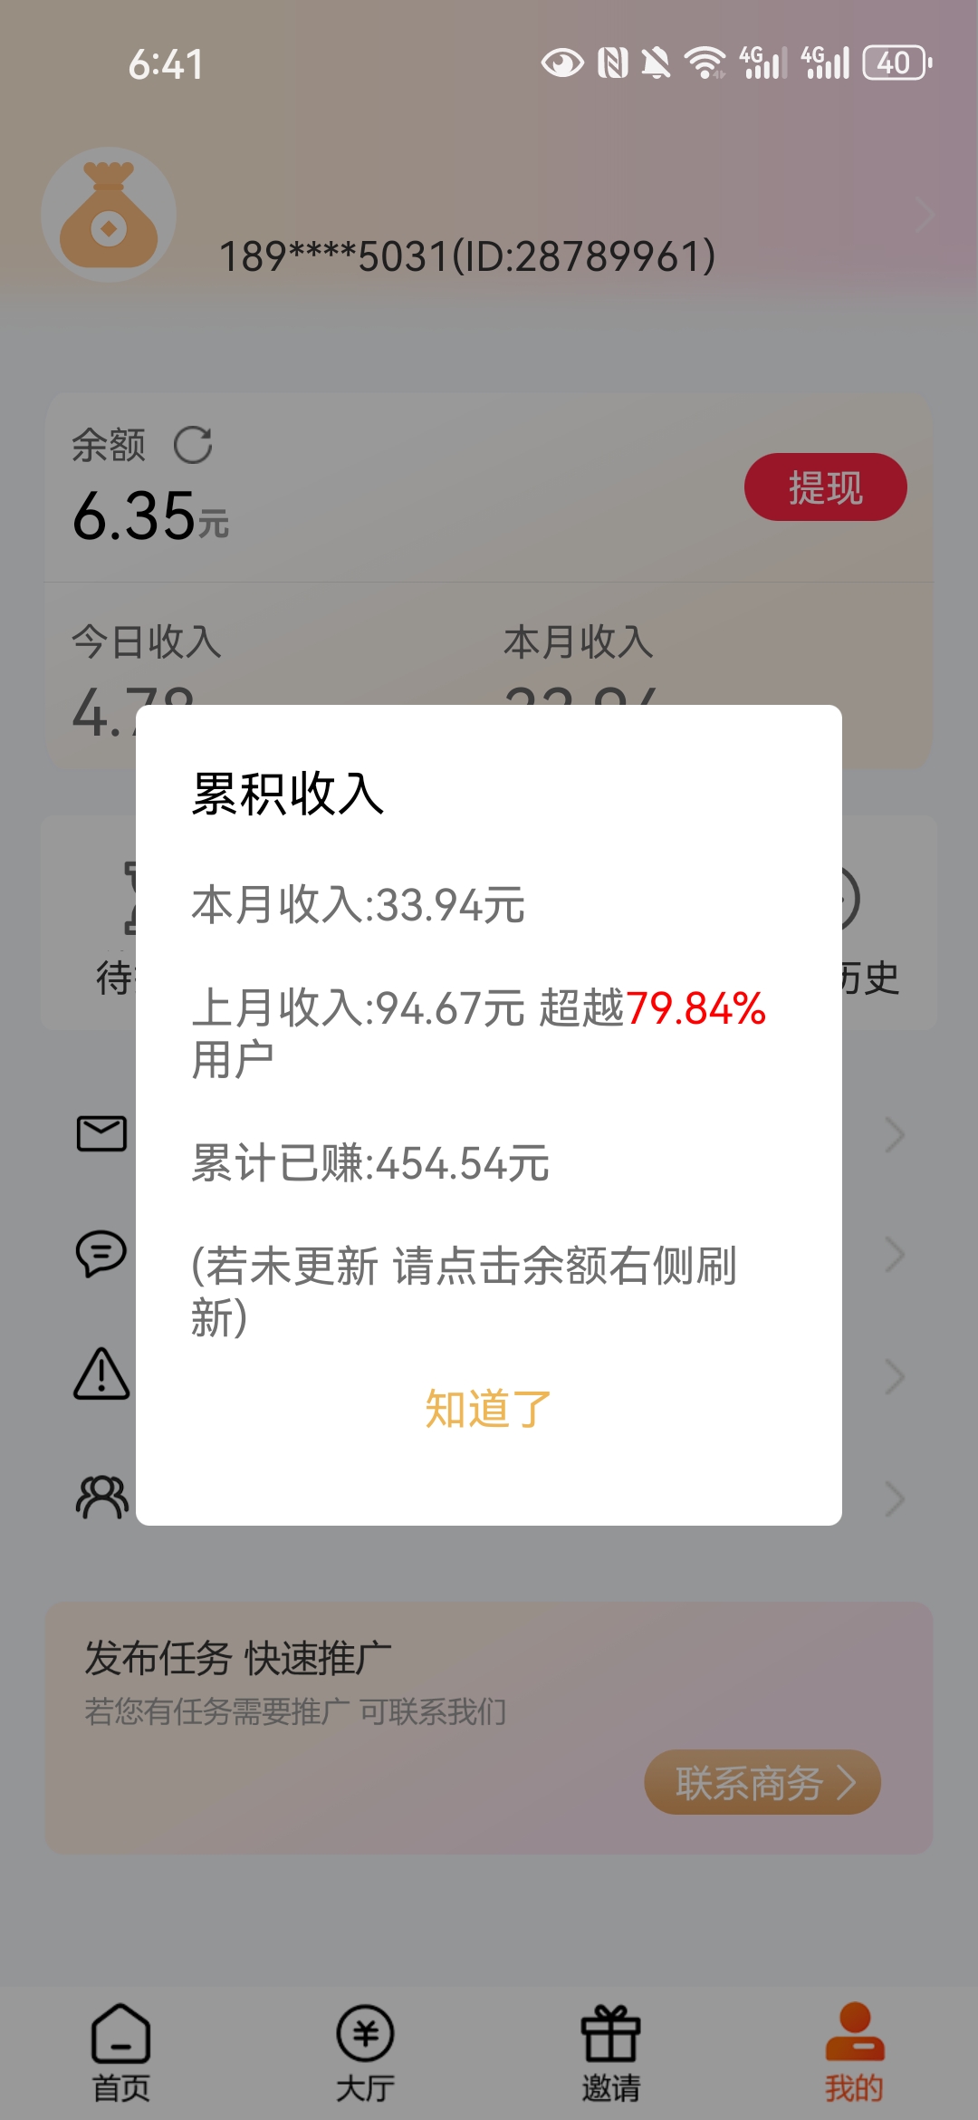The image size is (978, 2120).
Task: Open the 发布任务 快速推广 banner
Action: (x=489, y=1728)
